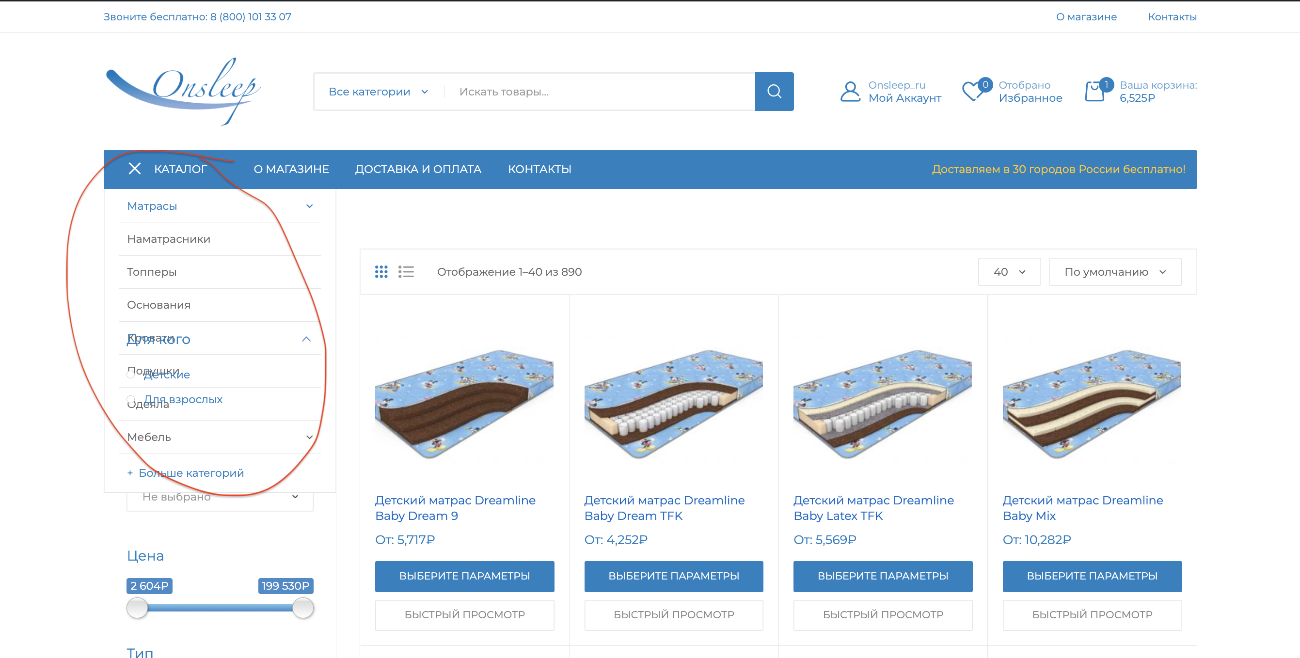Select the Для взрослых radio option
Viewport: 1300px width, 658px height.
(x=131, y=399)
